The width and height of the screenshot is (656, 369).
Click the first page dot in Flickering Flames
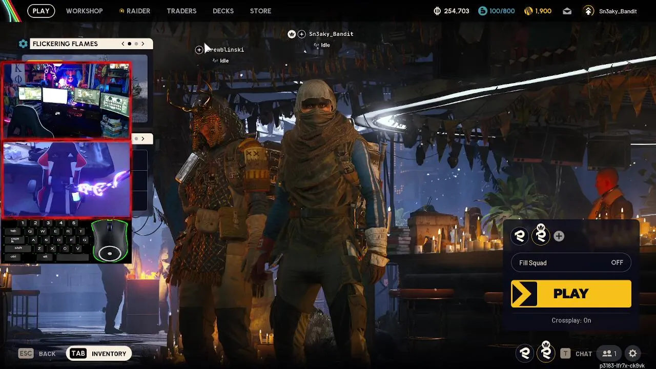[x=130, y=44]
